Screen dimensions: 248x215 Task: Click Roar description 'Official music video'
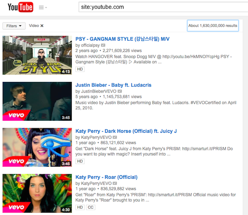point(156,198)
